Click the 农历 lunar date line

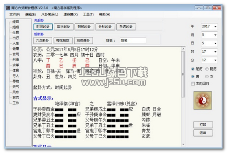69,55
